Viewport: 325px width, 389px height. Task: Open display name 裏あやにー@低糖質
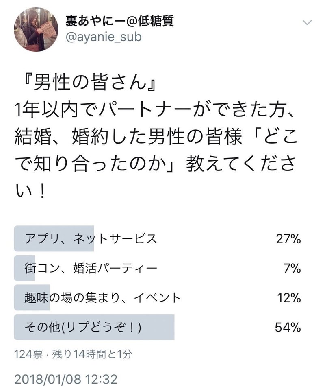pyautogui.click(x=120, y=21)
